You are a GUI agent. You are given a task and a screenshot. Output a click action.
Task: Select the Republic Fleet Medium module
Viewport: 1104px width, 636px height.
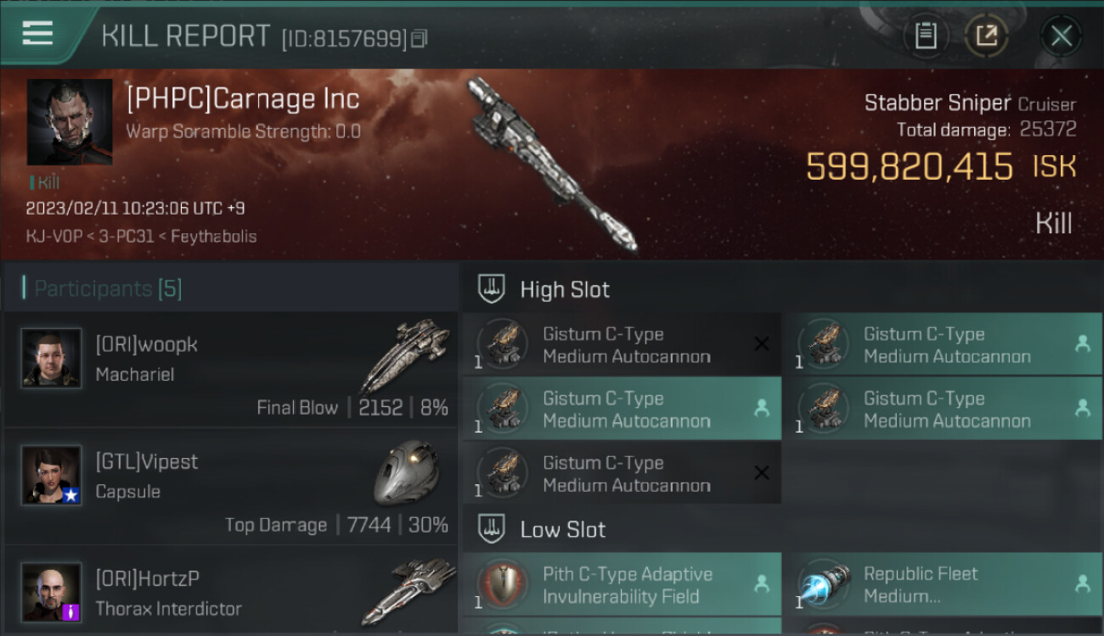pos(942,584)
